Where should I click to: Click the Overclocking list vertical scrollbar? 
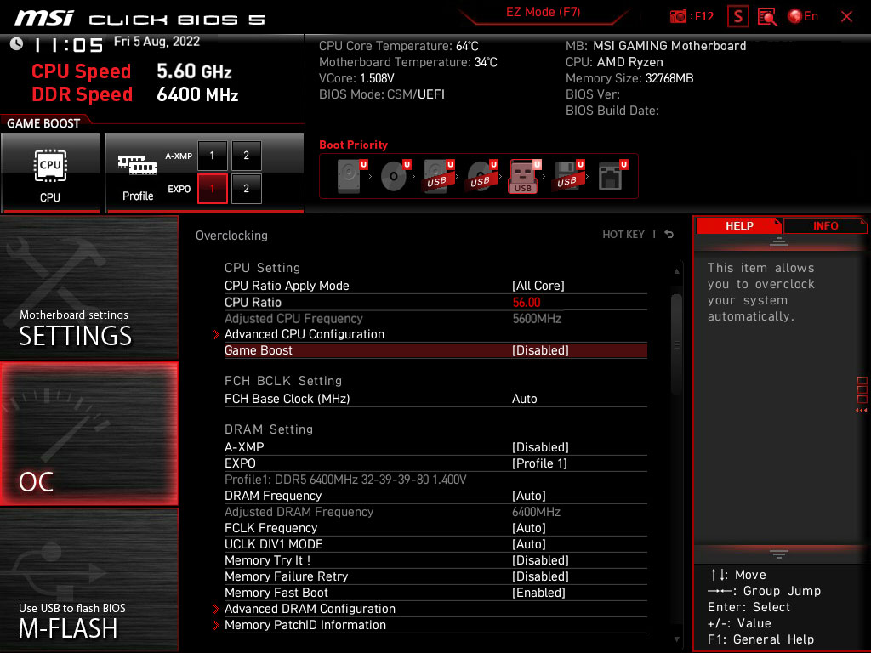[x=676, y=340]
